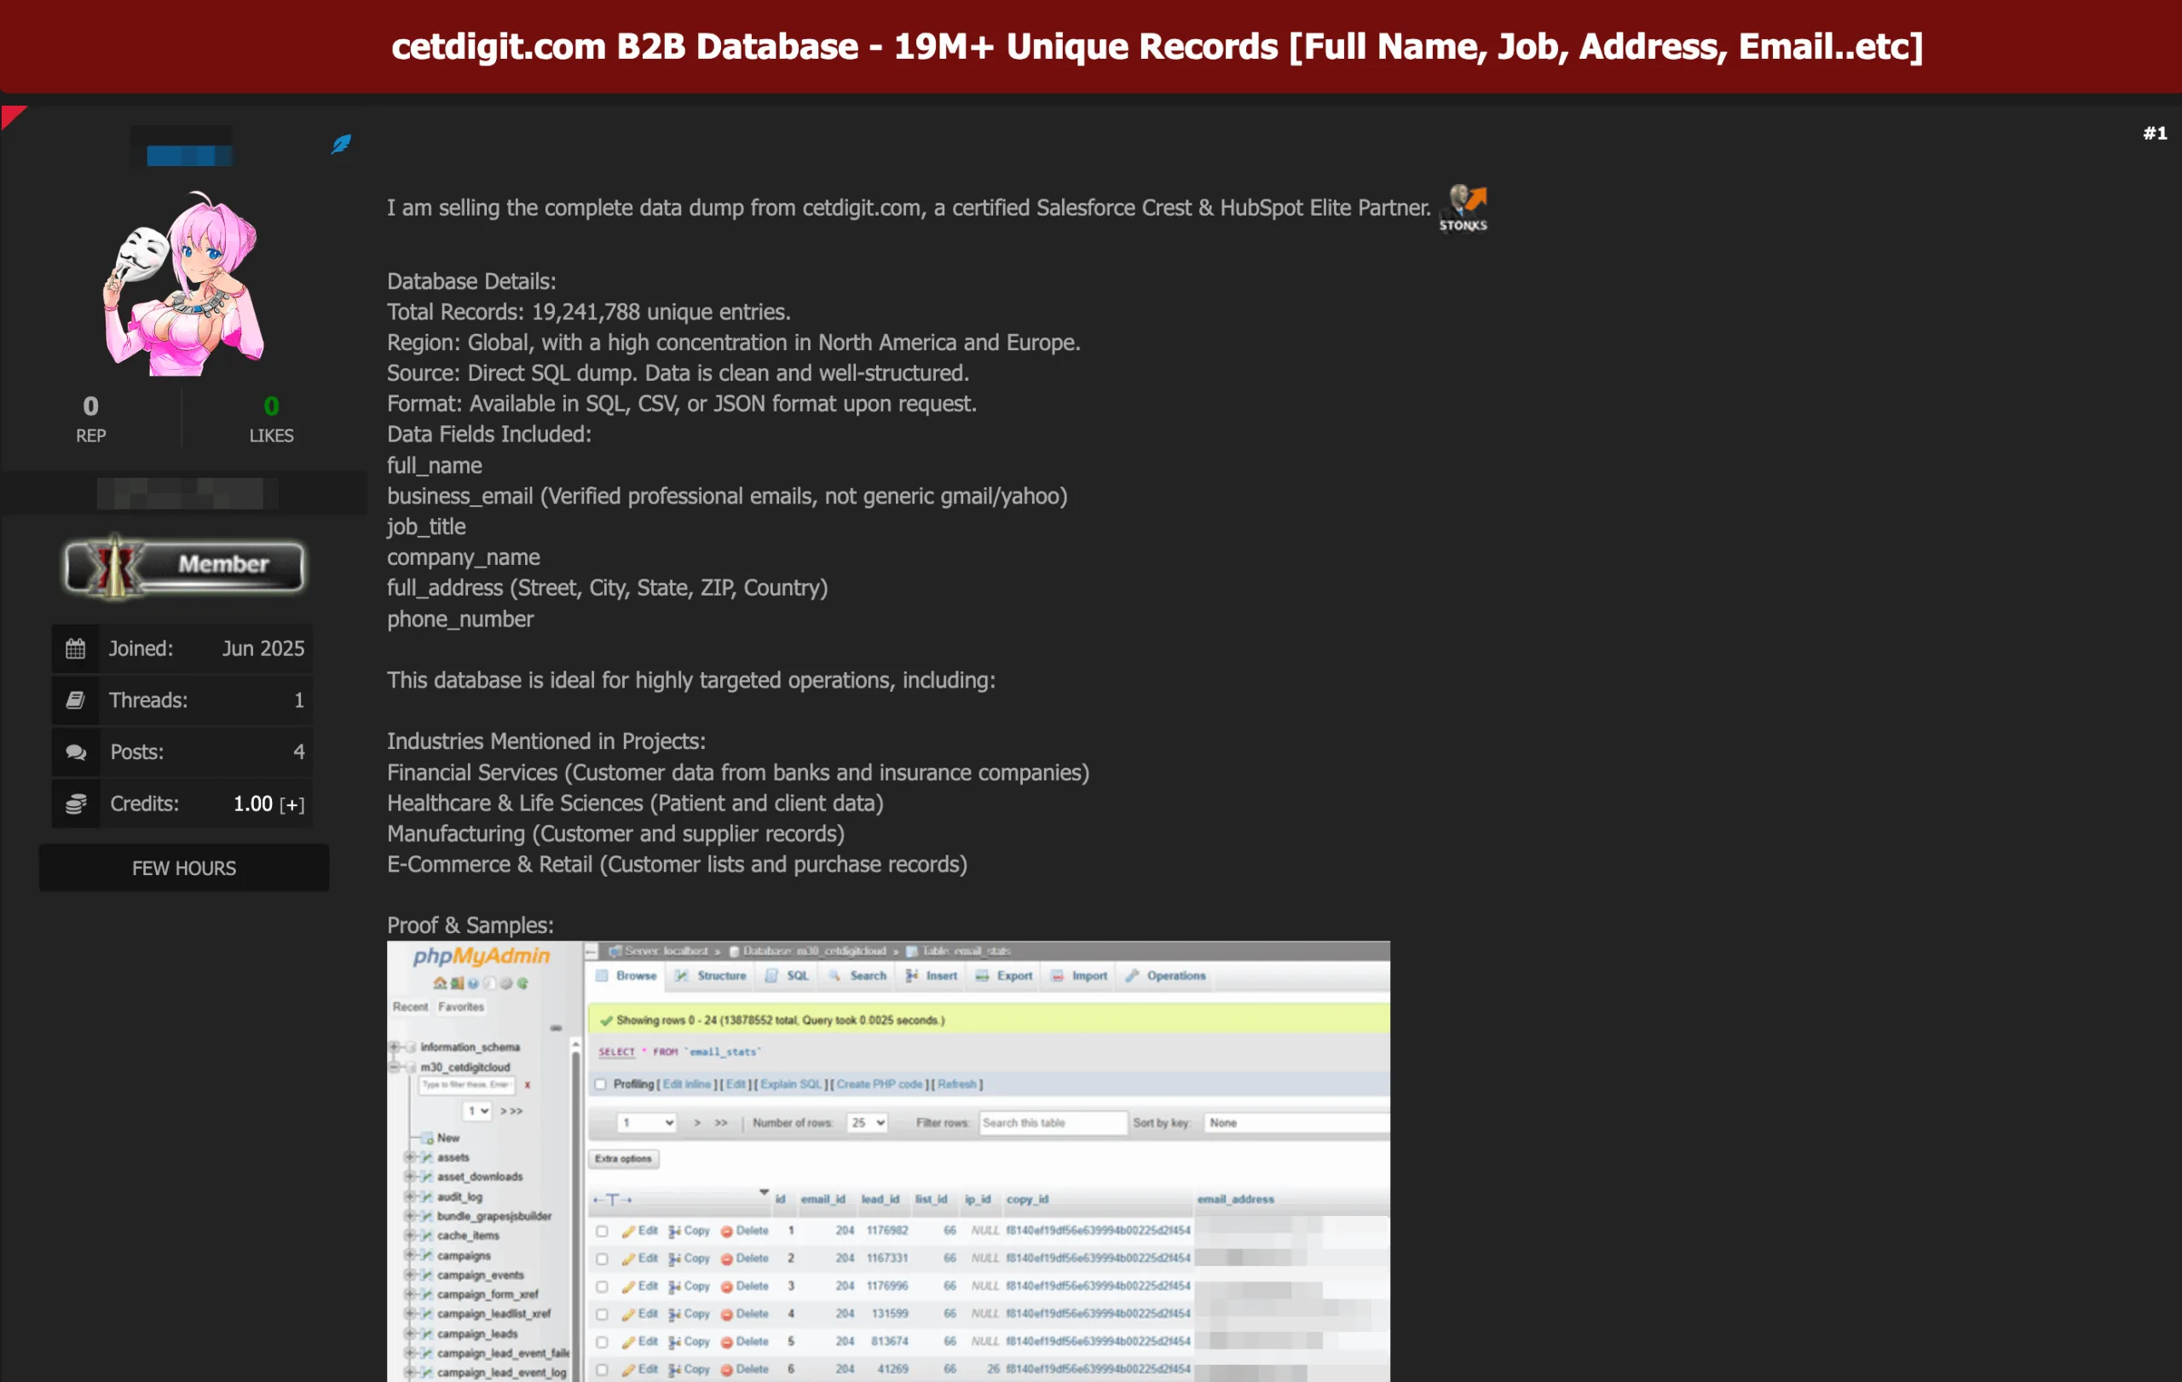
Task: Click the Refresh link in query bar
Action: click(957, 1084)
